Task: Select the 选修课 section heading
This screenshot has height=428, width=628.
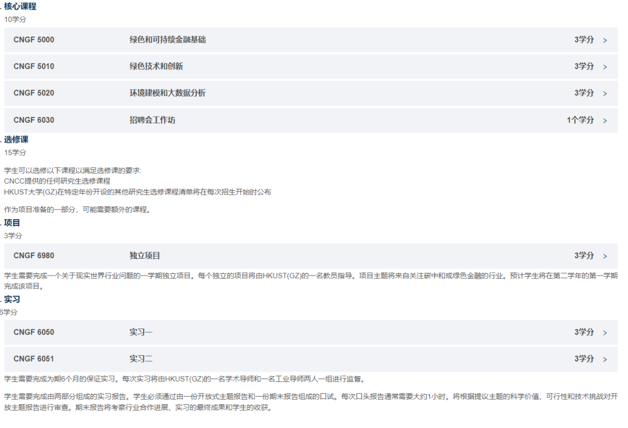Action: (16, 139)
